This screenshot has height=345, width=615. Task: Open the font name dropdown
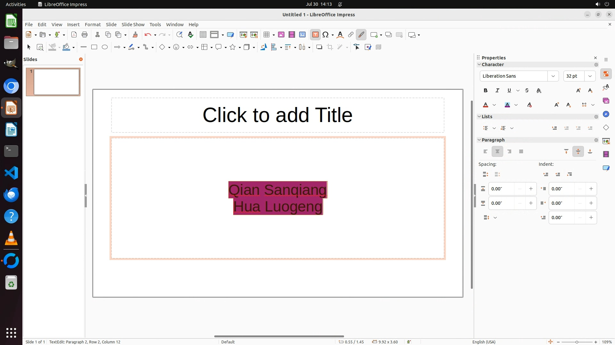553,76
